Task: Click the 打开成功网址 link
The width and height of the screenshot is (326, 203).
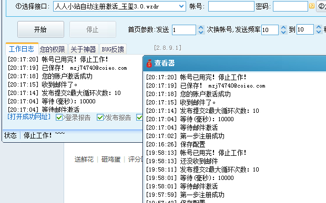Action: click(29, 117)
